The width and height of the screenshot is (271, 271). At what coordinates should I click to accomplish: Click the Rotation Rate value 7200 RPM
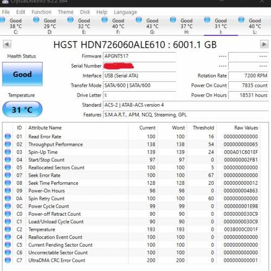[248, 76]
